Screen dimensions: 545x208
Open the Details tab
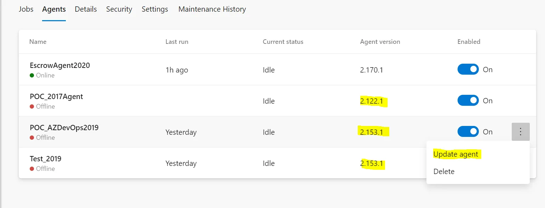[x=86, y=9]
